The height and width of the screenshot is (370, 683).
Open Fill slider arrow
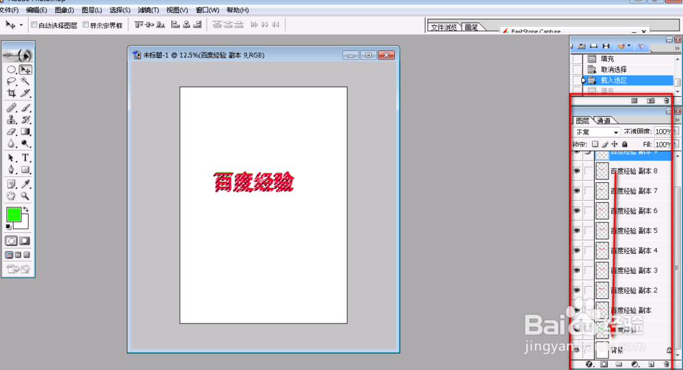(x=675, y=143)
